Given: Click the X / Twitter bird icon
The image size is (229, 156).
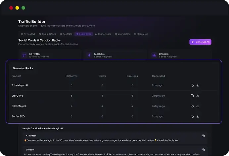Looking at the screenshot, I should click(24, 55).
